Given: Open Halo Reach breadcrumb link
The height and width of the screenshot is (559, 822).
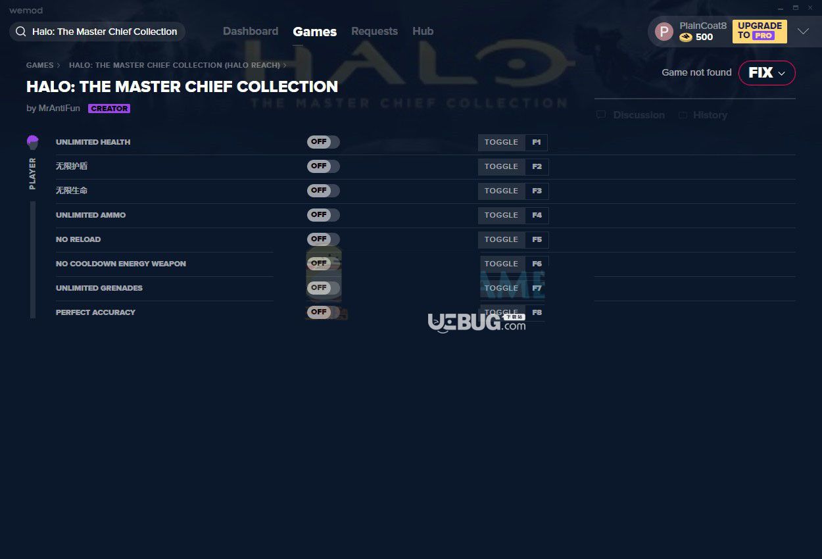Looking at the screenshot, I should pos(174,66).
